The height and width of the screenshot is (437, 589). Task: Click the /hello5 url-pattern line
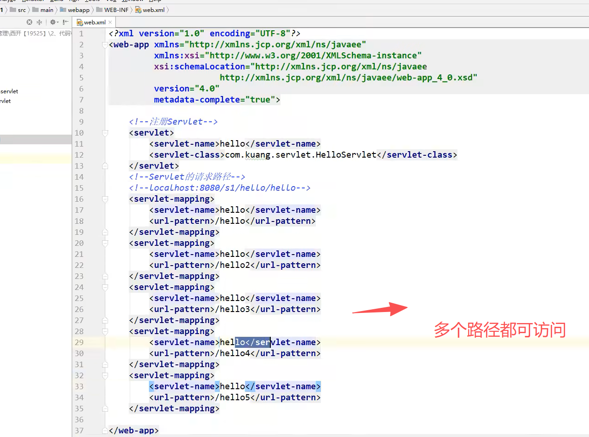[x=235, y=397]
